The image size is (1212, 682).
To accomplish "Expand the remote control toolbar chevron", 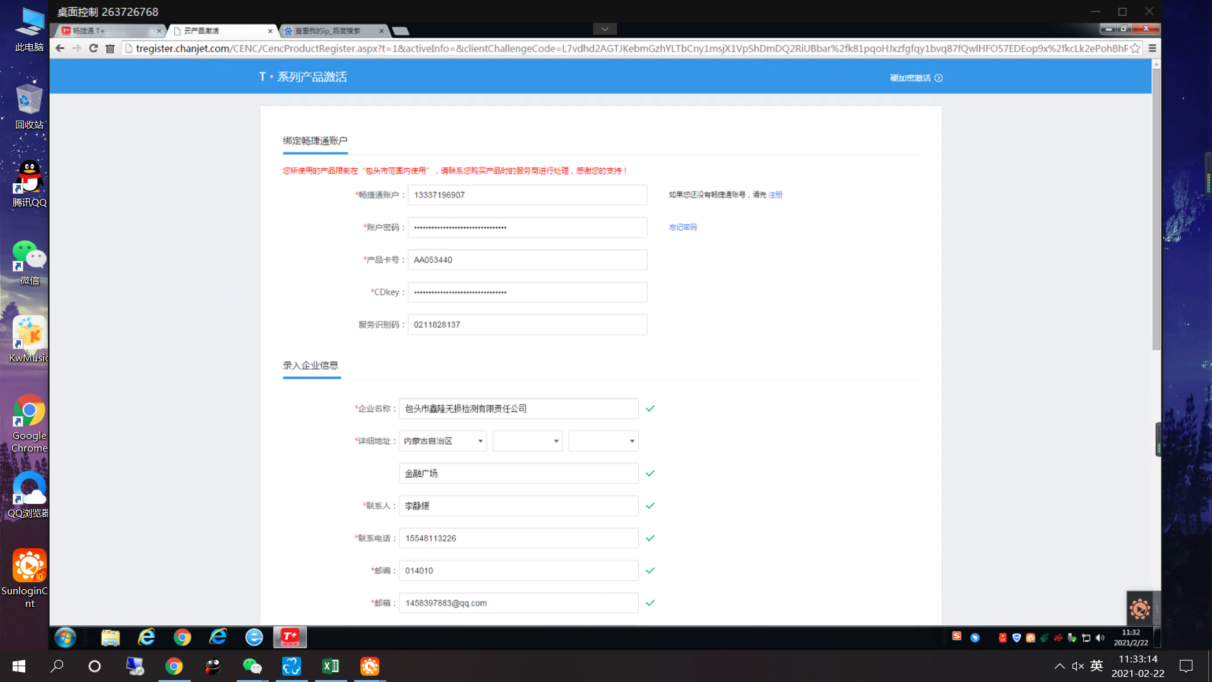I will (605, 29).
